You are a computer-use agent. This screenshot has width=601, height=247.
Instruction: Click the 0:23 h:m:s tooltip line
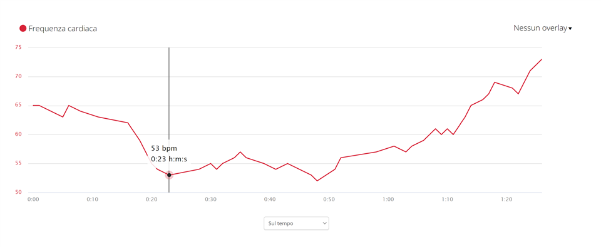click(x=172, y=159)
